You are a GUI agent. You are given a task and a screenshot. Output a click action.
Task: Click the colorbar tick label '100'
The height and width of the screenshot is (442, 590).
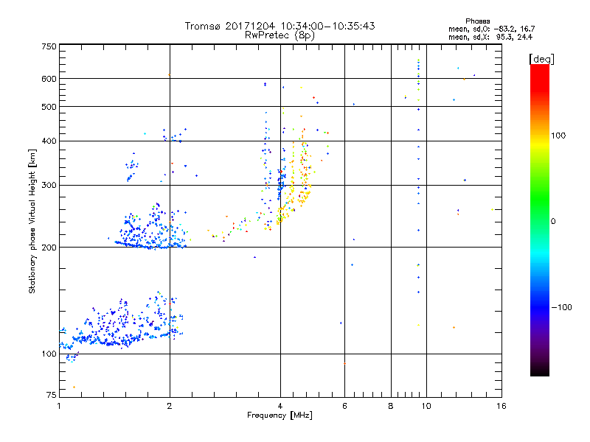pos(558,136)
